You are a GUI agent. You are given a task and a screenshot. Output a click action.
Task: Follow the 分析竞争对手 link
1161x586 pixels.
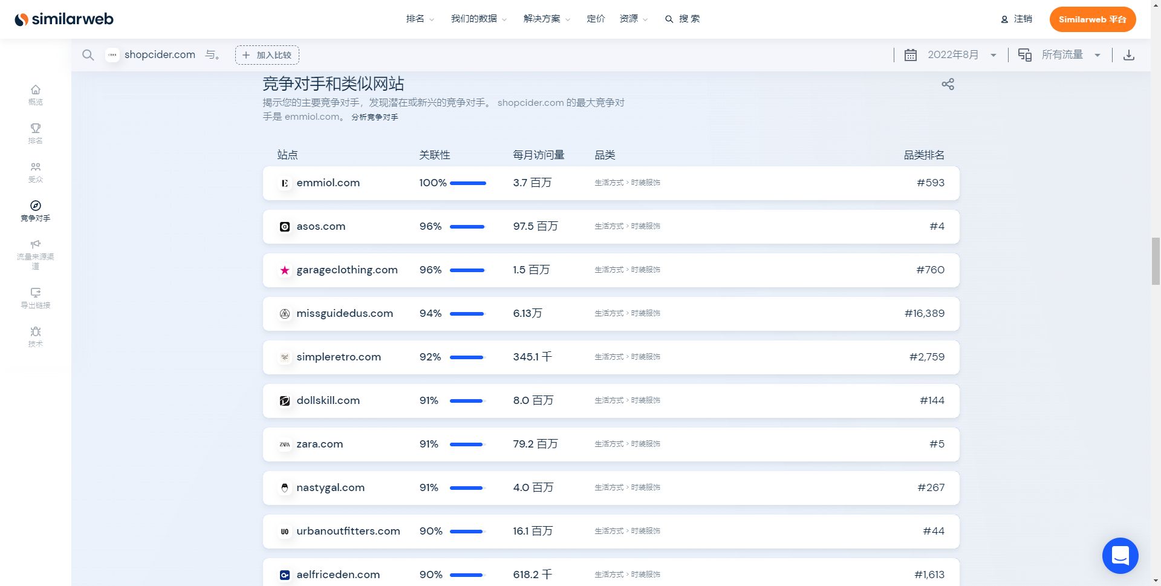tap(375, 117)
